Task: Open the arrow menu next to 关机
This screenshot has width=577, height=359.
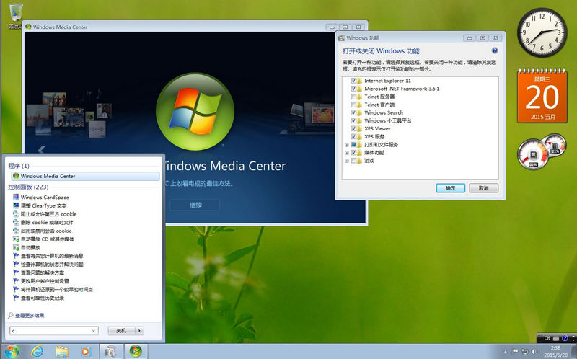Action: [x=139, y=330]
